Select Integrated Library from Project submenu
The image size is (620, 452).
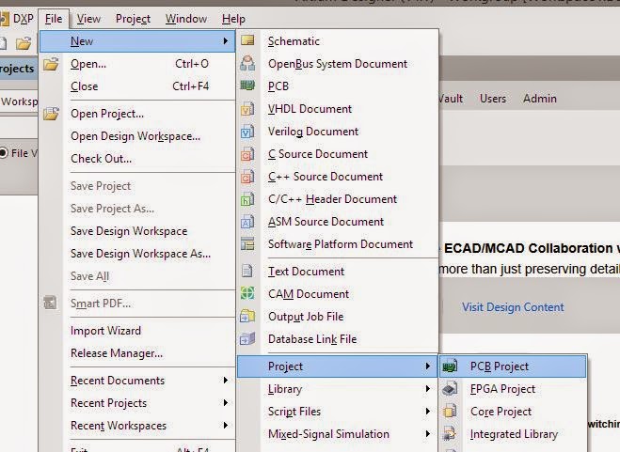[514, 434]
